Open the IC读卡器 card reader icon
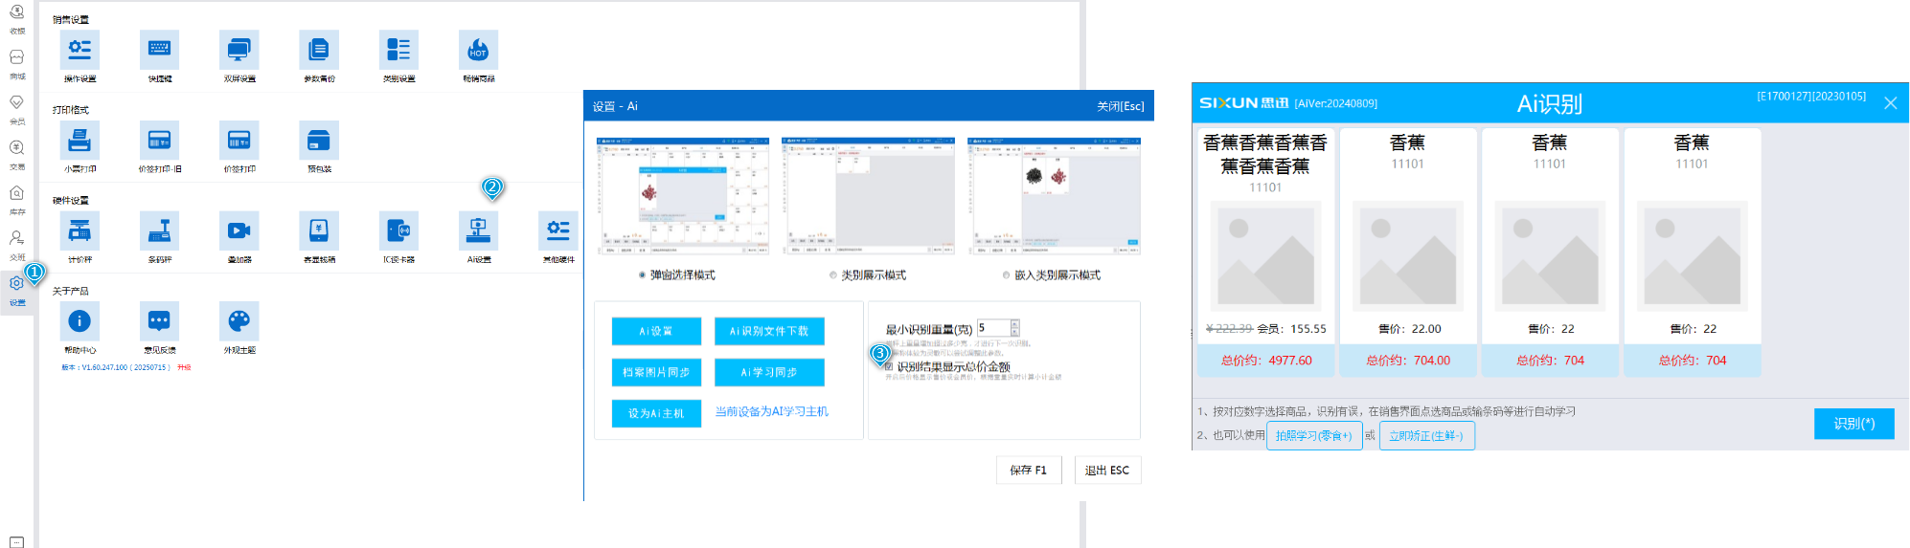The height and width of the screenshot is (548, 1910). click(398, 230)
